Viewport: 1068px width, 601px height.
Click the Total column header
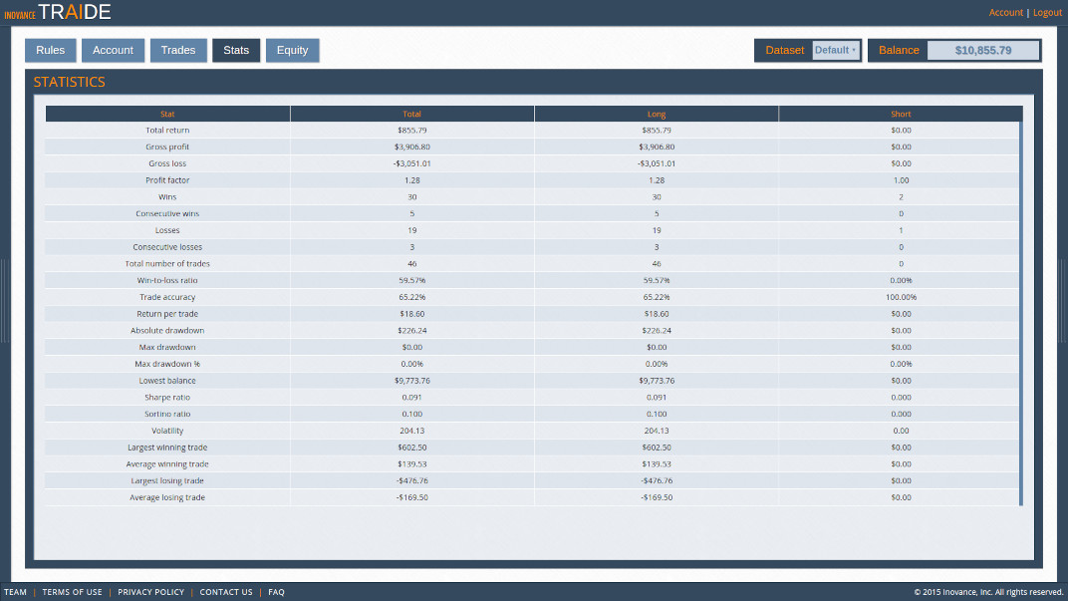pos(411,113)
